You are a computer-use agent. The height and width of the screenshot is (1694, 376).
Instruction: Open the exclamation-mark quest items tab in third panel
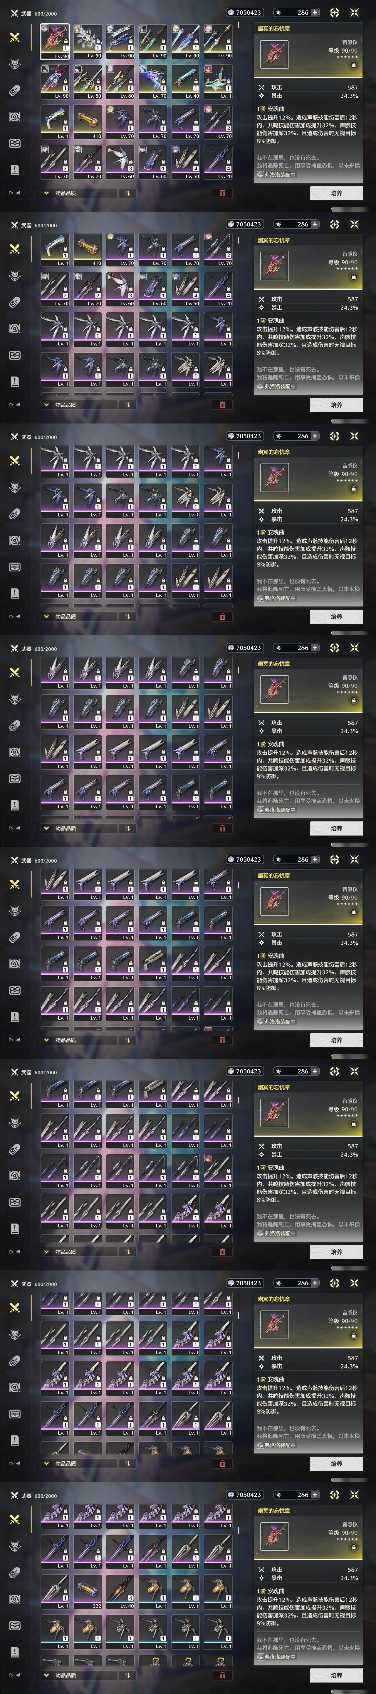pyautogui.click(x=14, y=593)
